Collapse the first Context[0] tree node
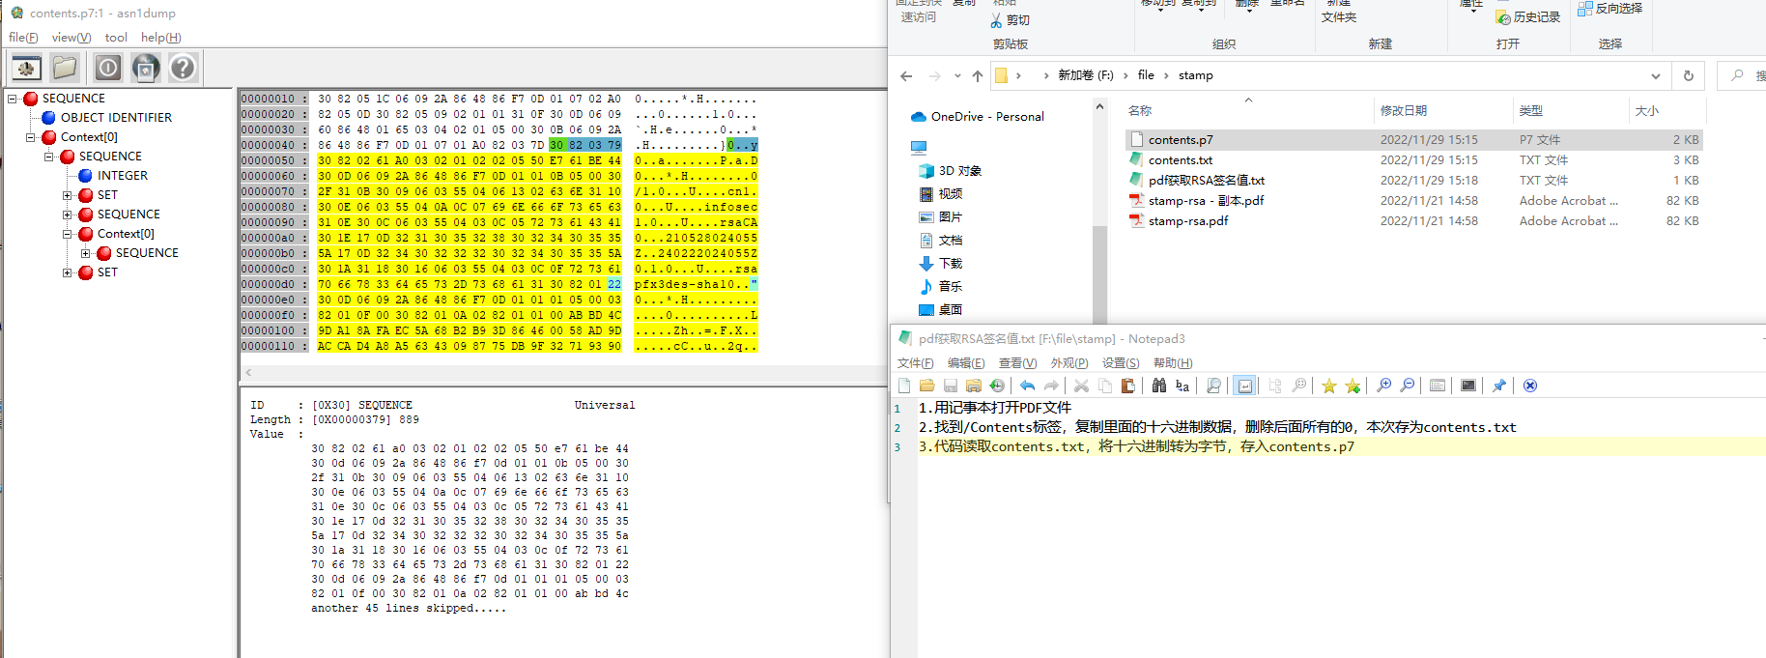This screenshot has height=658, width=1766. click(31, 137)
